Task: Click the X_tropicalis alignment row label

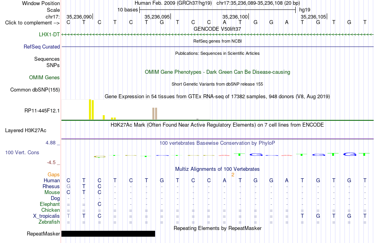Action: (46, 216)
